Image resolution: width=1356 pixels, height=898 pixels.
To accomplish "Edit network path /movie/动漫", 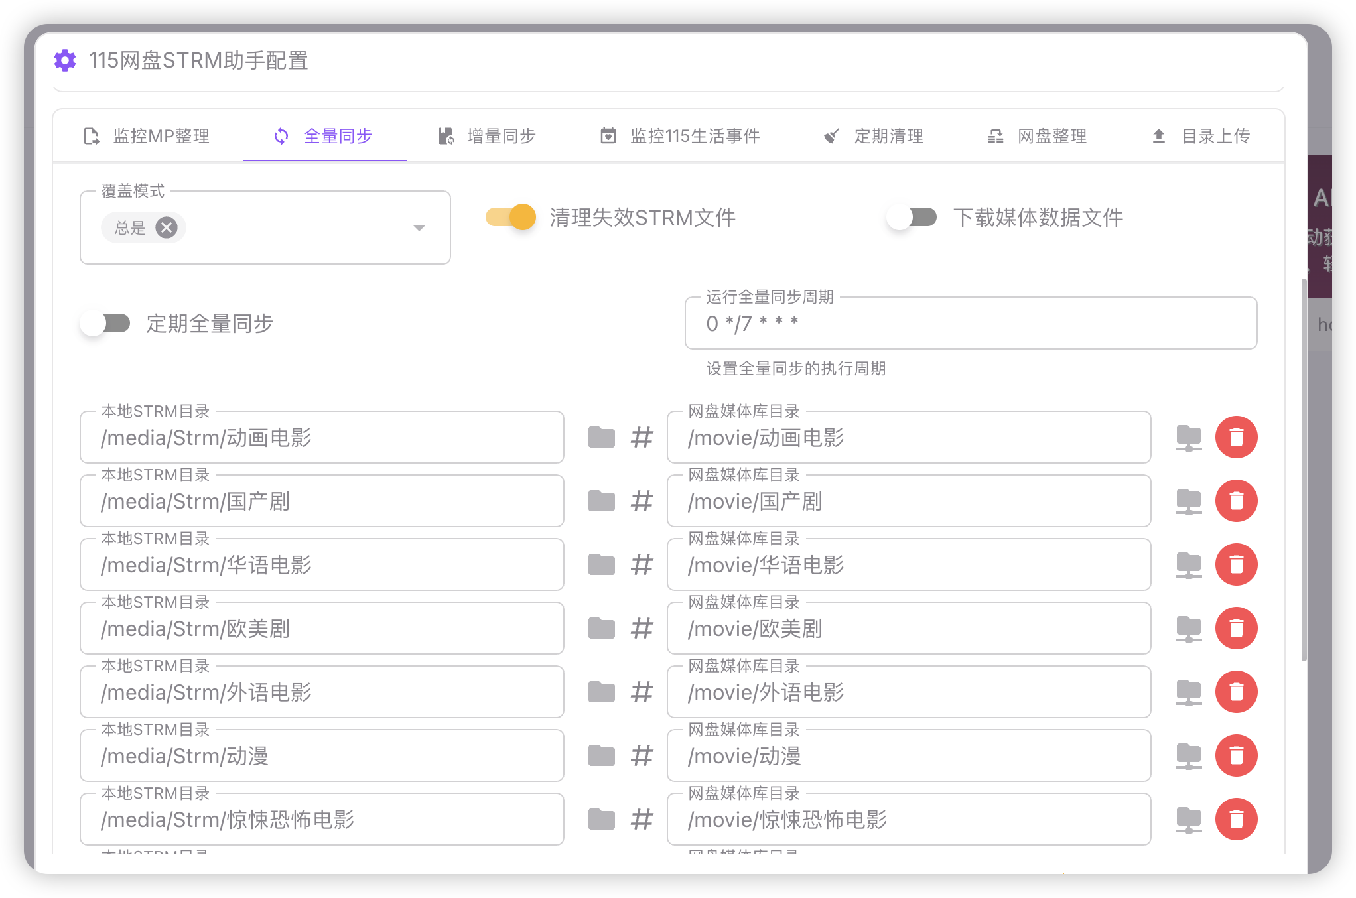I will click(909, 755).
